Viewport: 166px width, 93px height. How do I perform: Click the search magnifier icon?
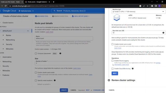[x=54, y=11]
